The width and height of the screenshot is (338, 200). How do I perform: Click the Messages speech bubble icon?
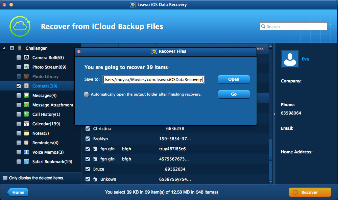26,96
